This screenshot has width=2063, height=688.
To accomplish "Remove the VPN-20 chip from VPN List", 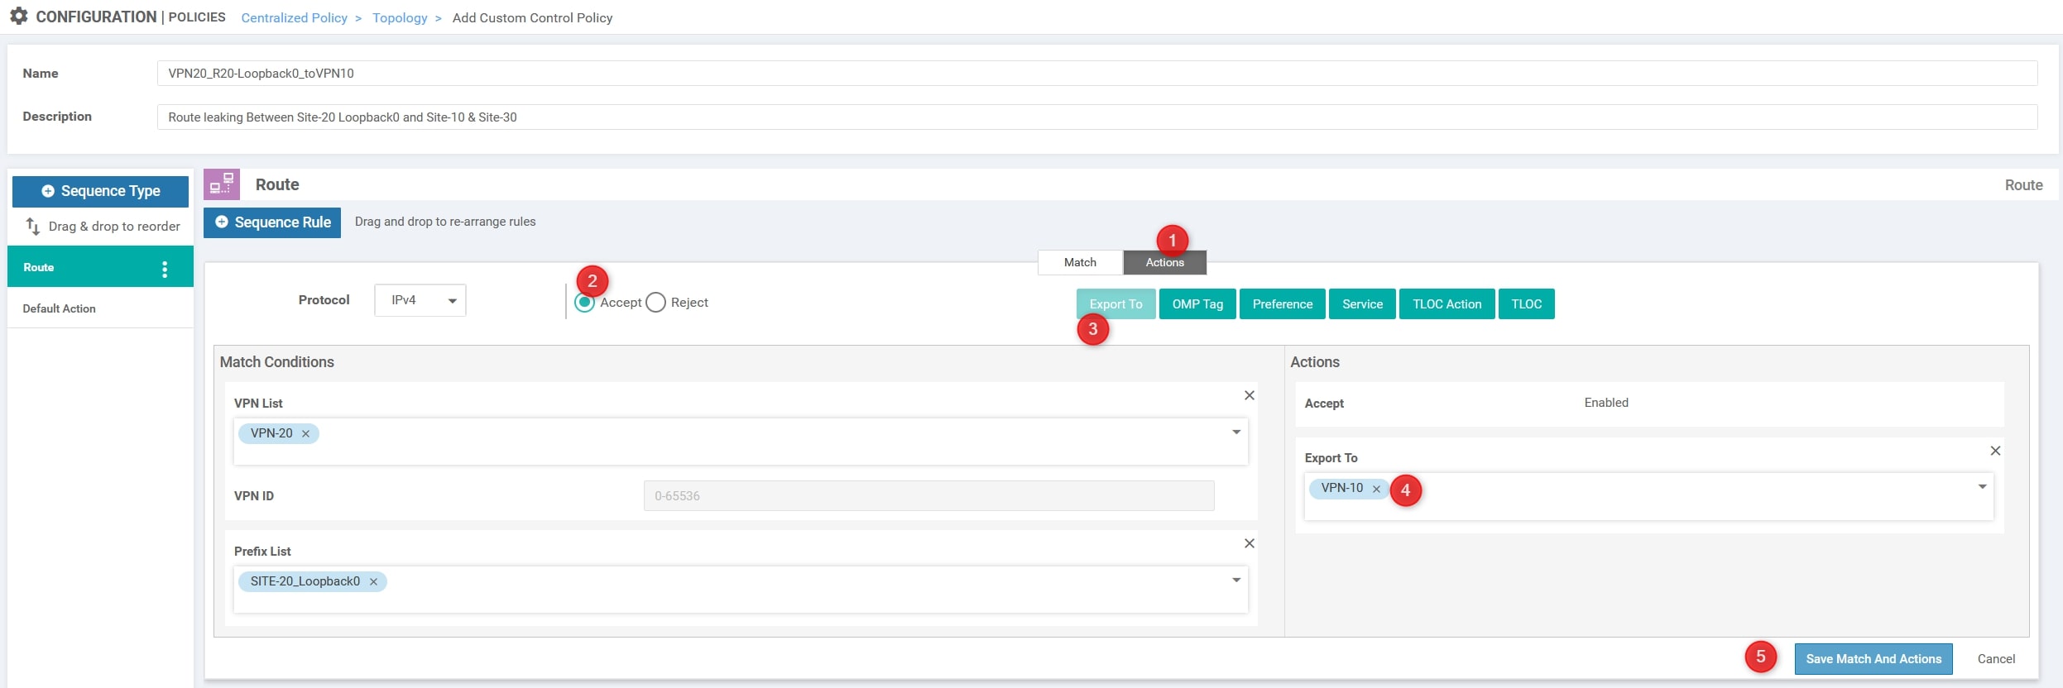I will (305, 434).
